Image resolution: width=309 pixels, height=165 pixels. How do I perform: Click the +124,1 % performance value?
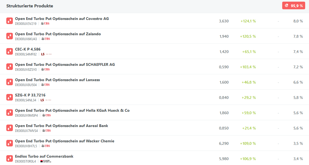(248, 21)
